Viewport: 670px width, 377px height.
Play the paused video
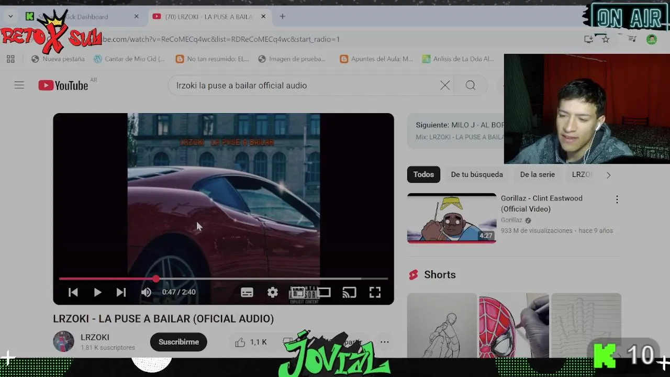click(x=97, y=292)
